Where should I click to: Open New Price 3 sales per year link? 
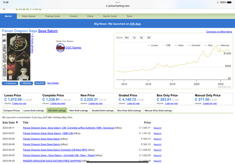95,103
